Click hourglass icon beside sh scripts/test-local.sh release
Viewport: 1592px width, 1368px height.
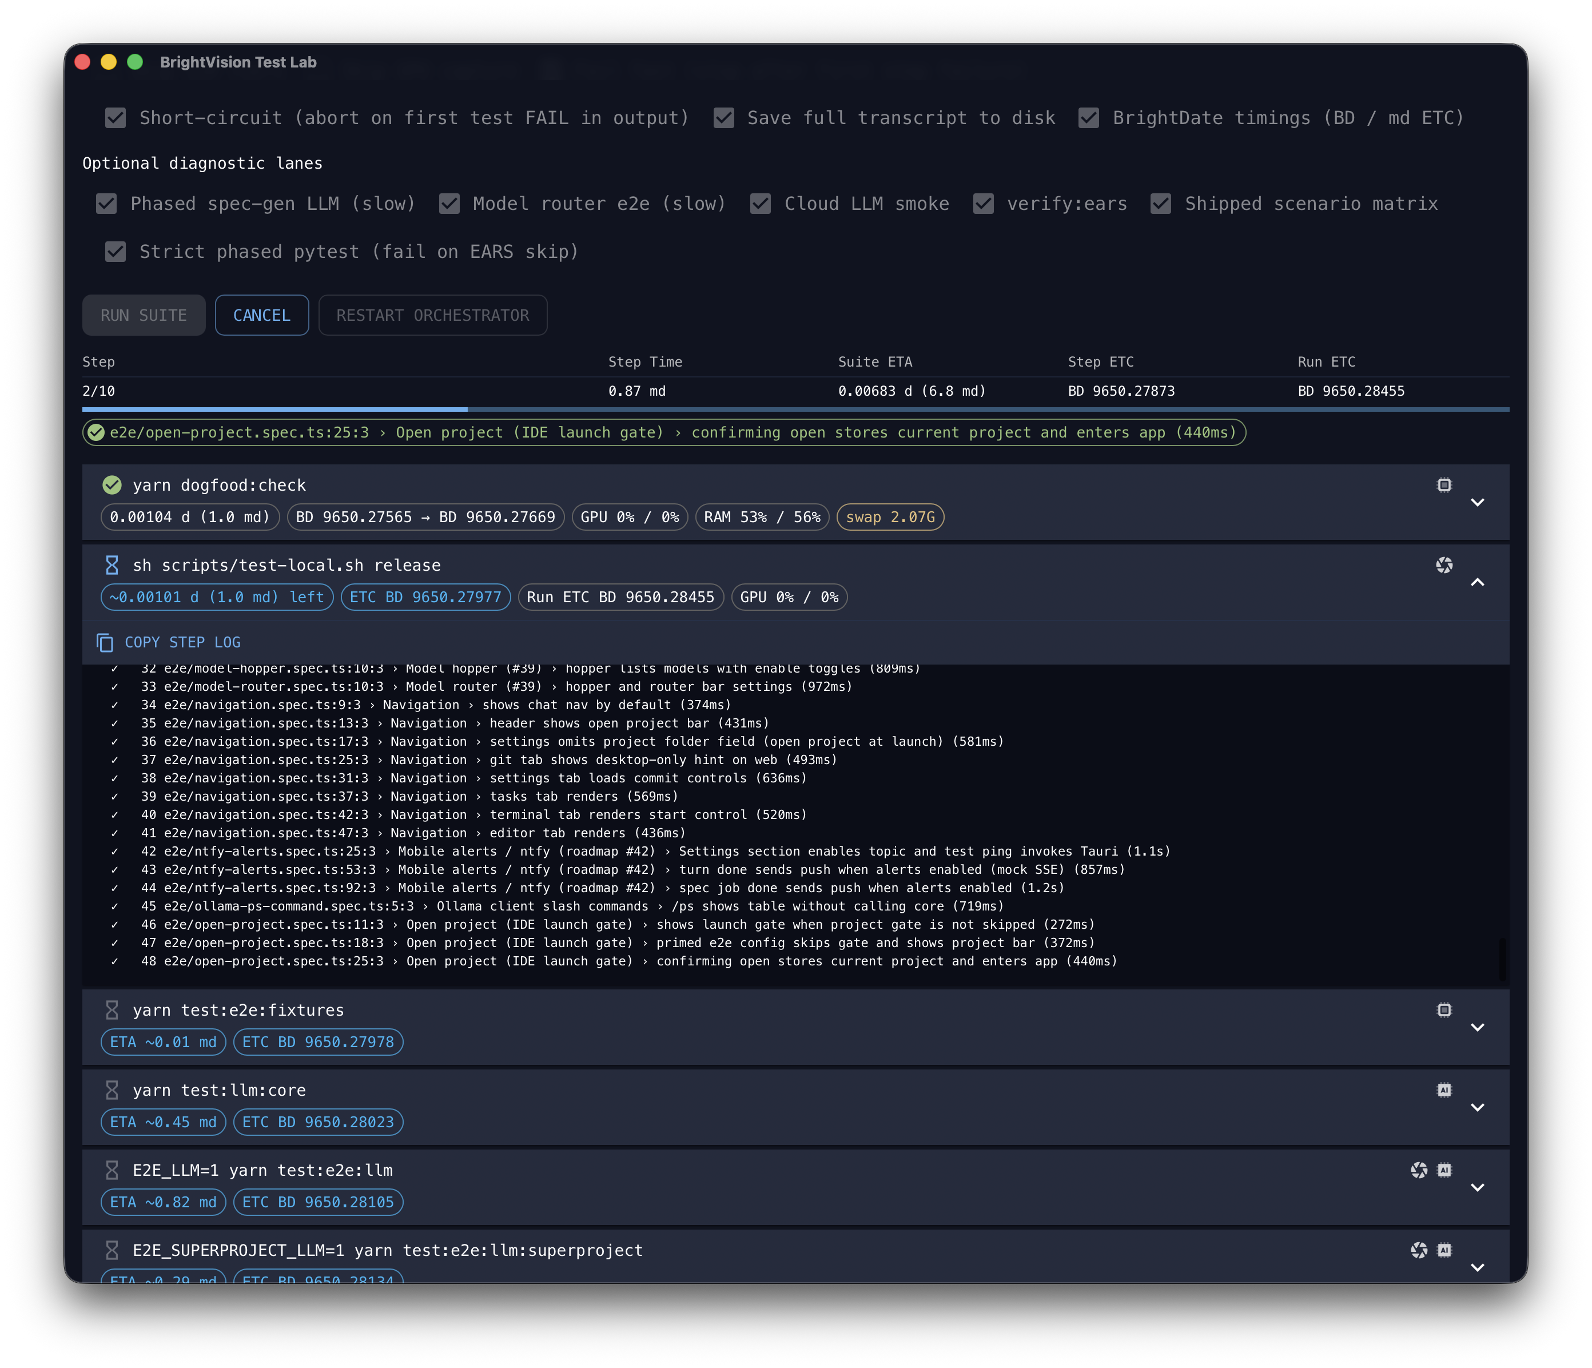point(112,565)
